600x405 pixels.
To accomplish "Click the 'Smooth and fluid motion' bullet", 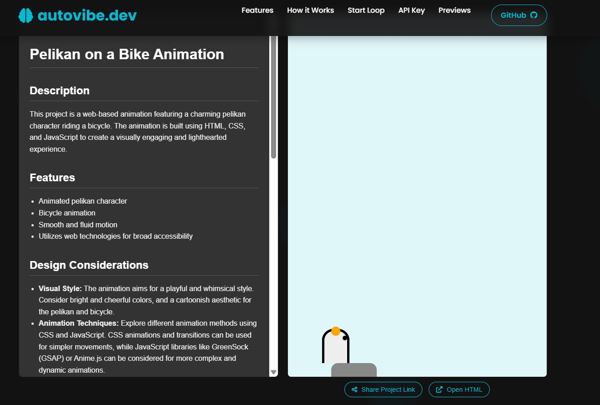I will click(x=78, y=225).
